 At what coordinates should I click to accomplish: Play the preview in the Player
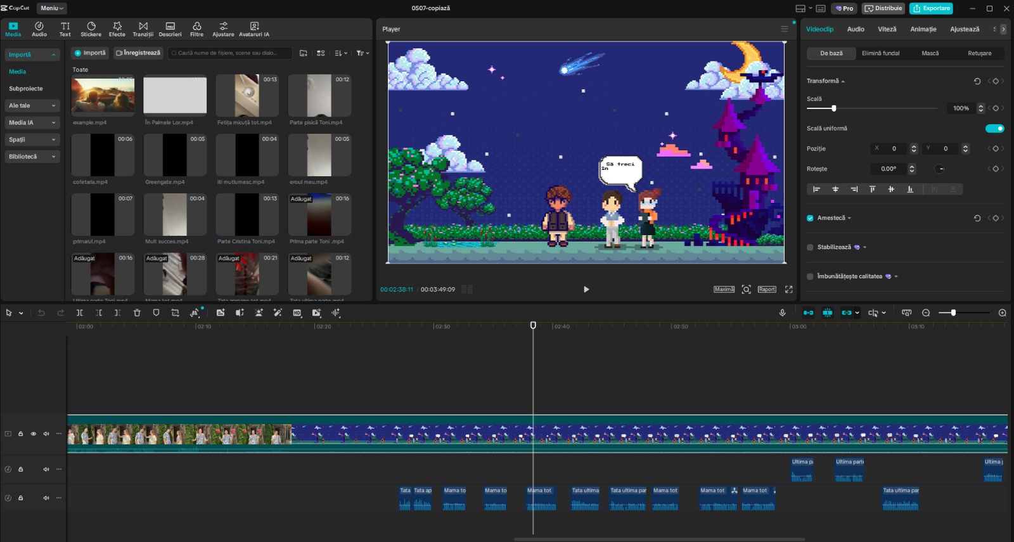click(586, 289)
